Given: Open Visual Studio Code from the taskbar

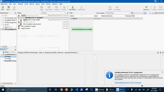Looking at the screenshot, I should click(x=77, y=90).
